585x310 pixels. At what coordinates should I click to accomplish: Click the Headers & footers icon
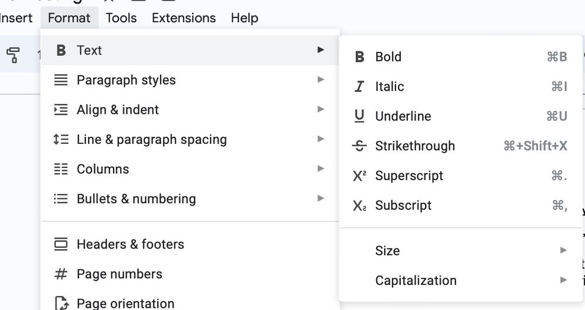(60, 244)
